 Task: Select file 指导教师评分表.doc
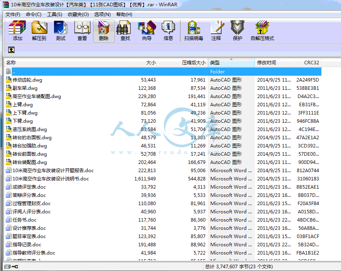click(34, 253)
